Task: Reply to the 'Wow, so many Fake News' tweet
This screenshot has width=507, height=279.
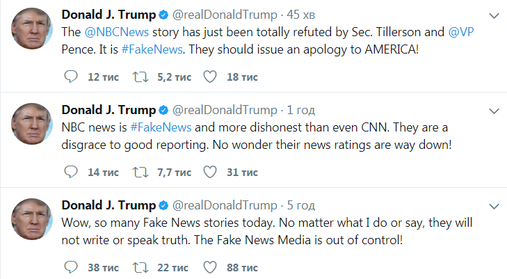Action: point(70,267)
